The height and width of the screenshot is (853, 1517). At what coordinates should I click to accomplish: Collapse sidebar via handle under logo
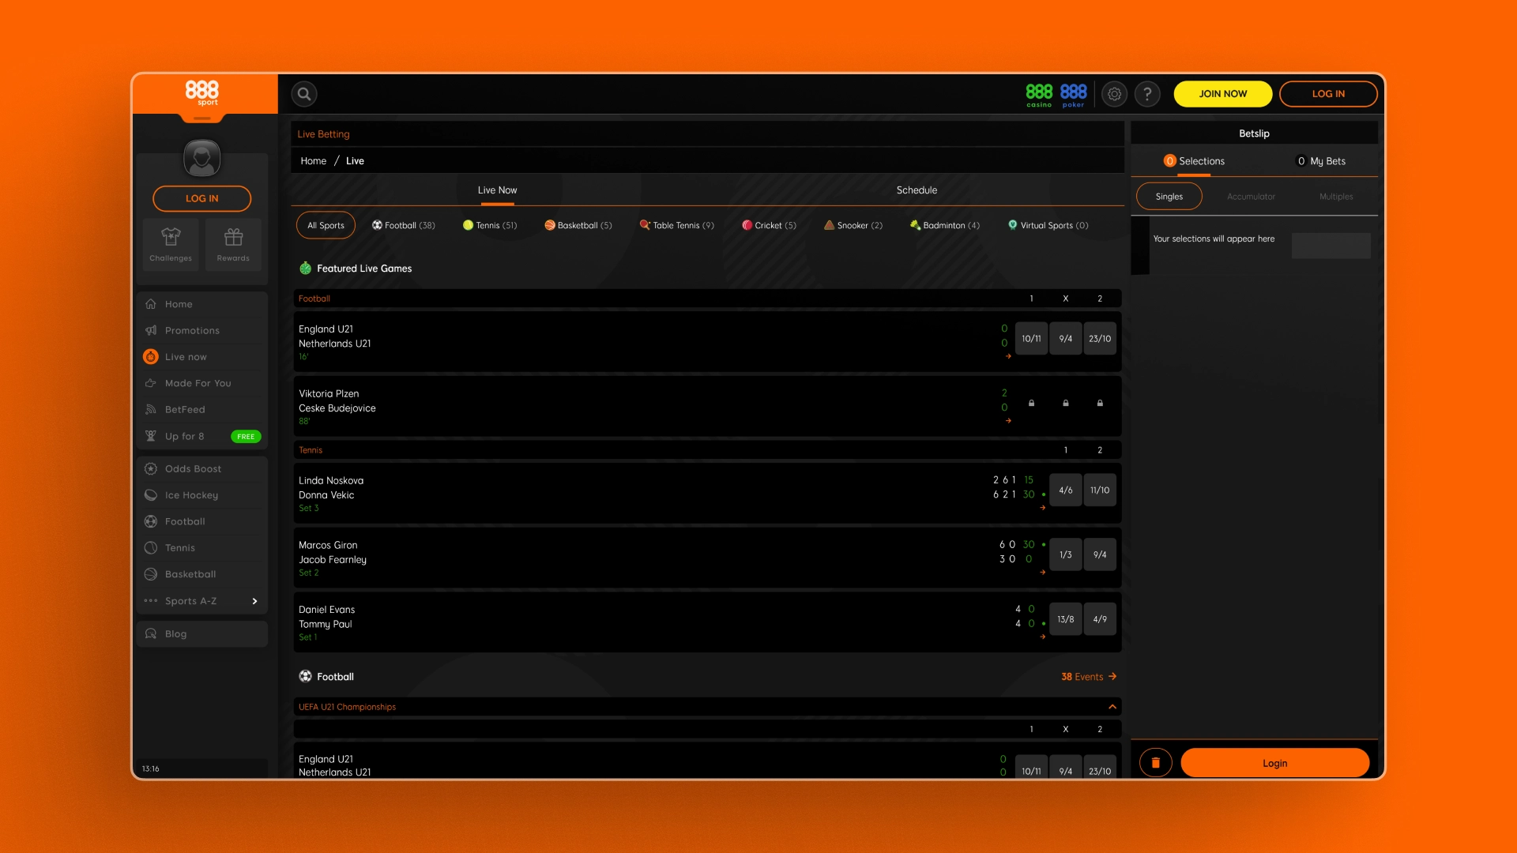tap(202, 118)
